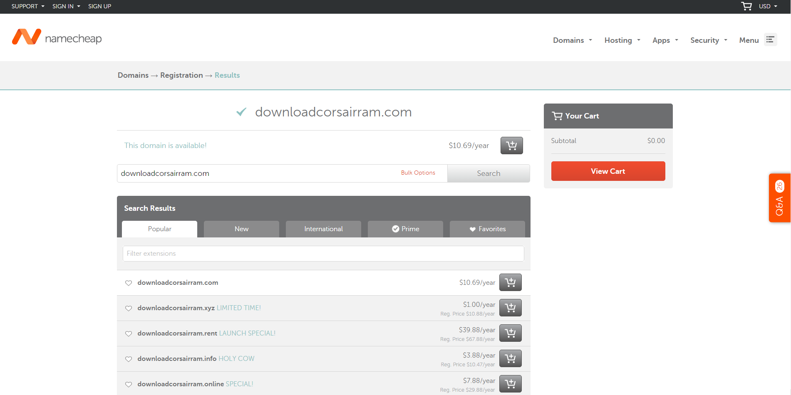This screenshot has width=791, height=395.
Task: Click the $0.00 subtotal value
Action: coord(656,141)
